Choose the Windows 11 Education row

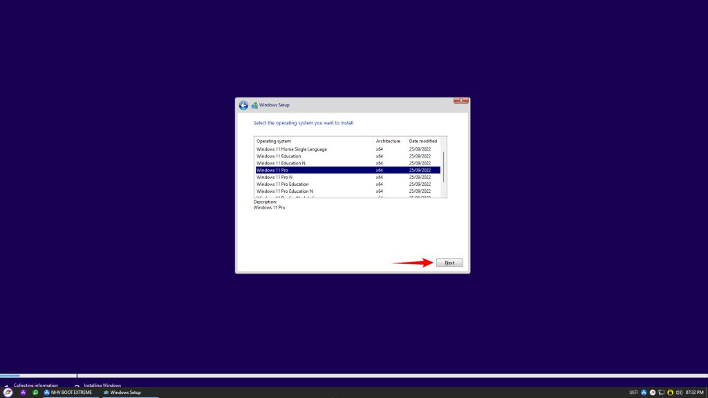point(348,156)
